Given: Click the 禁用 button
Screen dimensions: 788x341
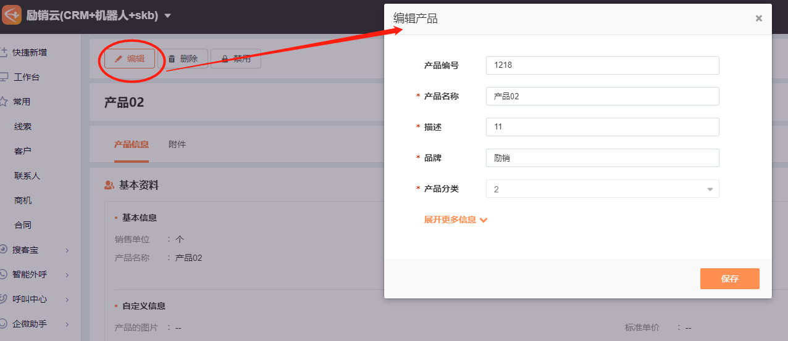Looking at the screenshot, I should 236,59.
